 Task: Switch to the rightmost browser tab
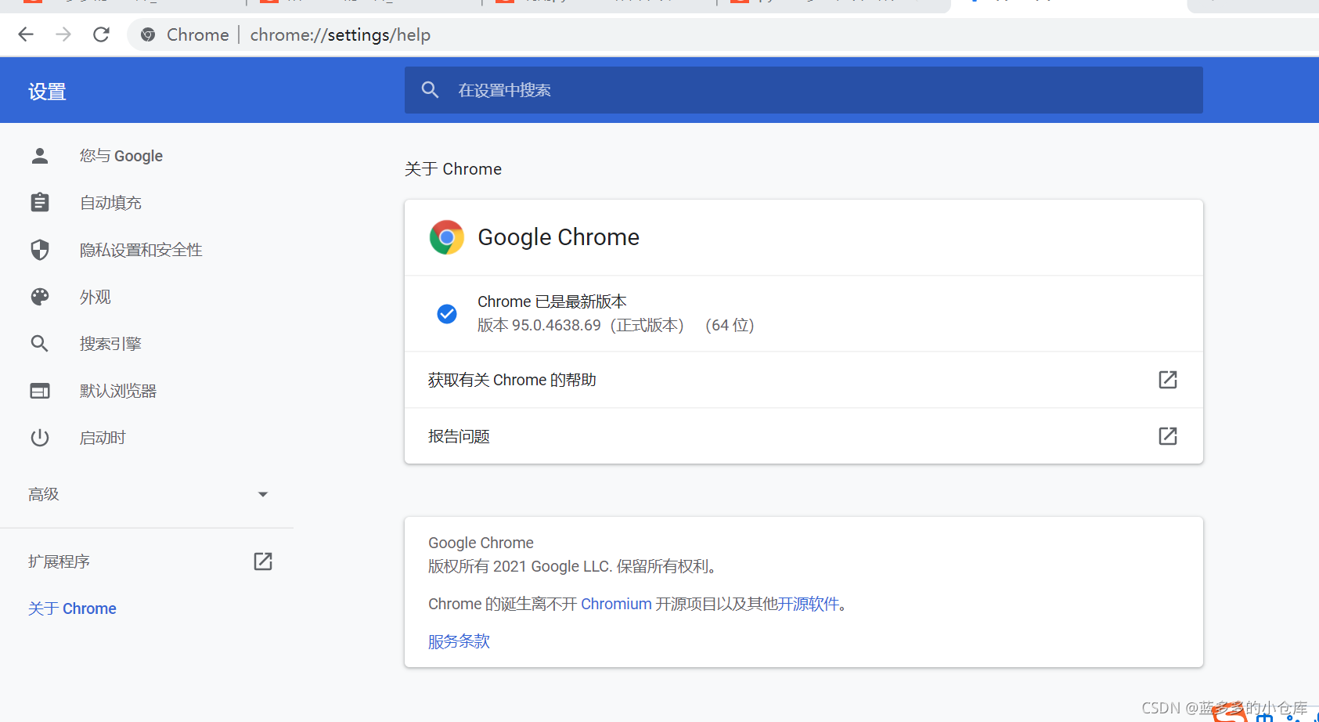(1252, 6)
